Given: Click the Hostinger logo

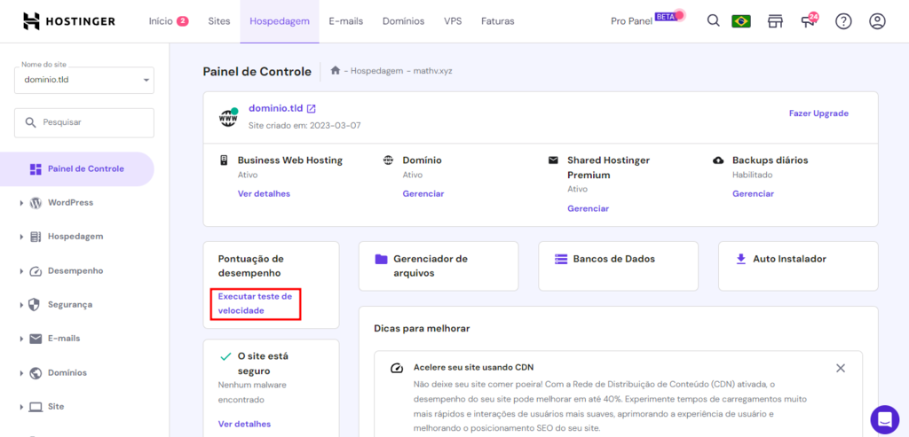Looking at the screenshot, I should coord(69,21).
